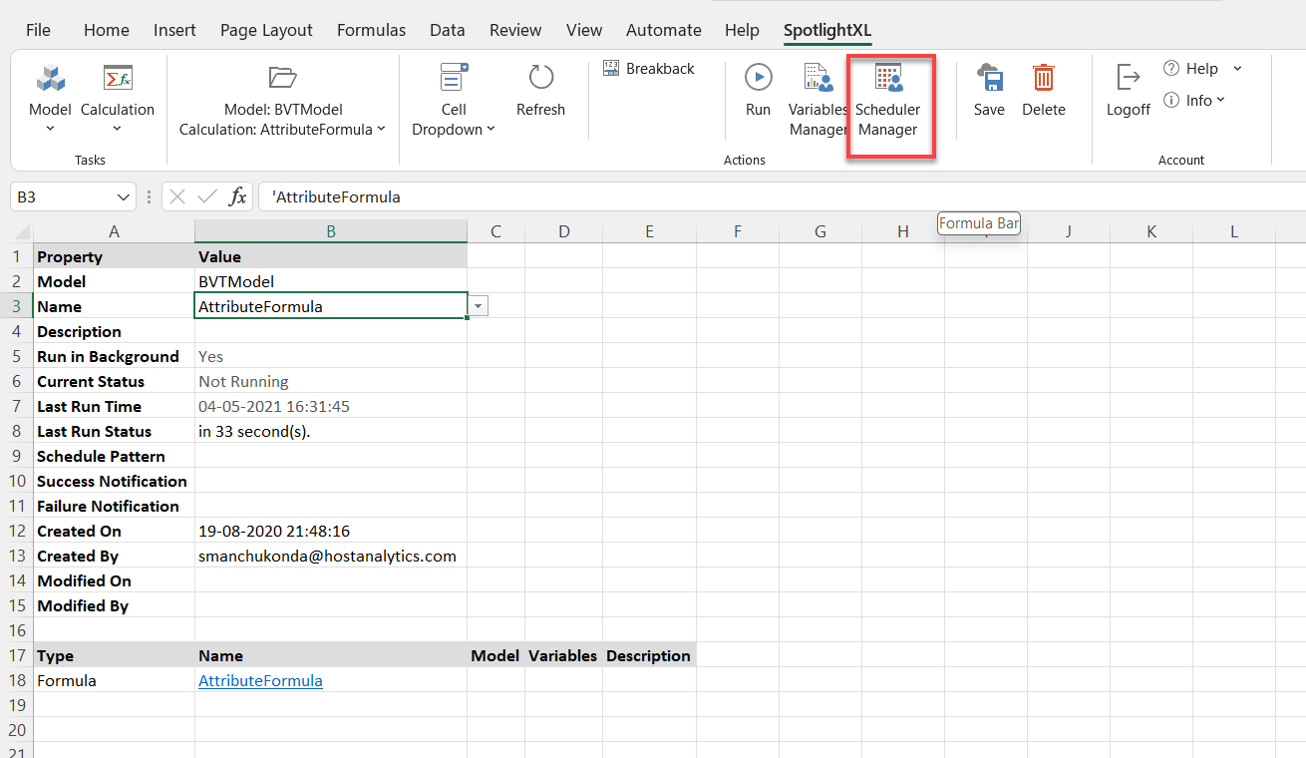Select the Success Notification label cell
Viewport: 1306px width, 758px height.
point(114,482)
